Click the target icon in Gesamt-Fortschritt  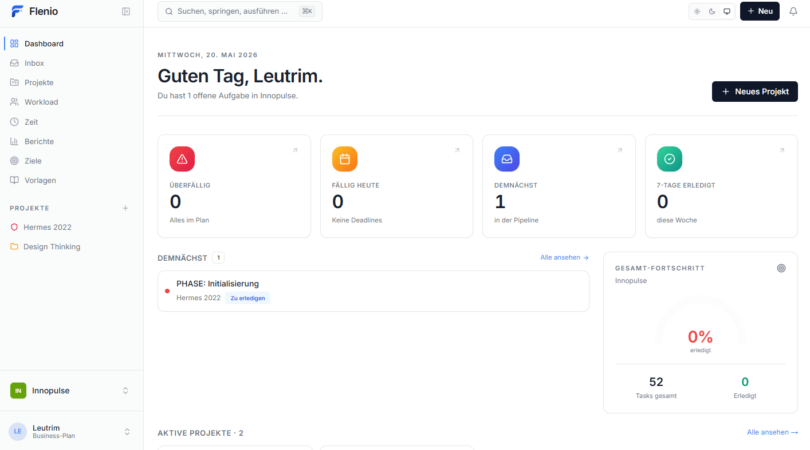(781, 268)
